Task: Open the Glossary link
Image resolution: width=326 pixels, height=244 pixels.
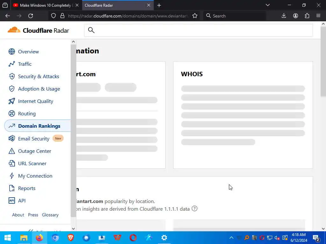Action: point(50,215)
